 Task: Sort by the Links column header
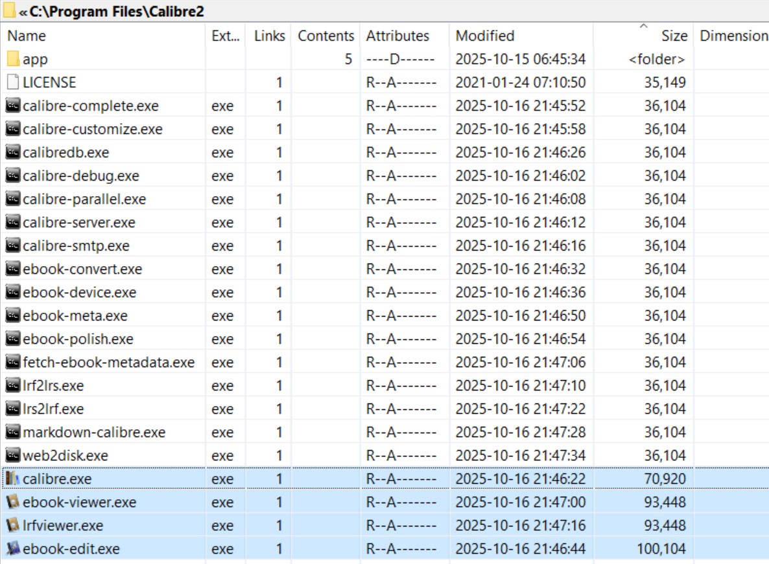point(269,36)
